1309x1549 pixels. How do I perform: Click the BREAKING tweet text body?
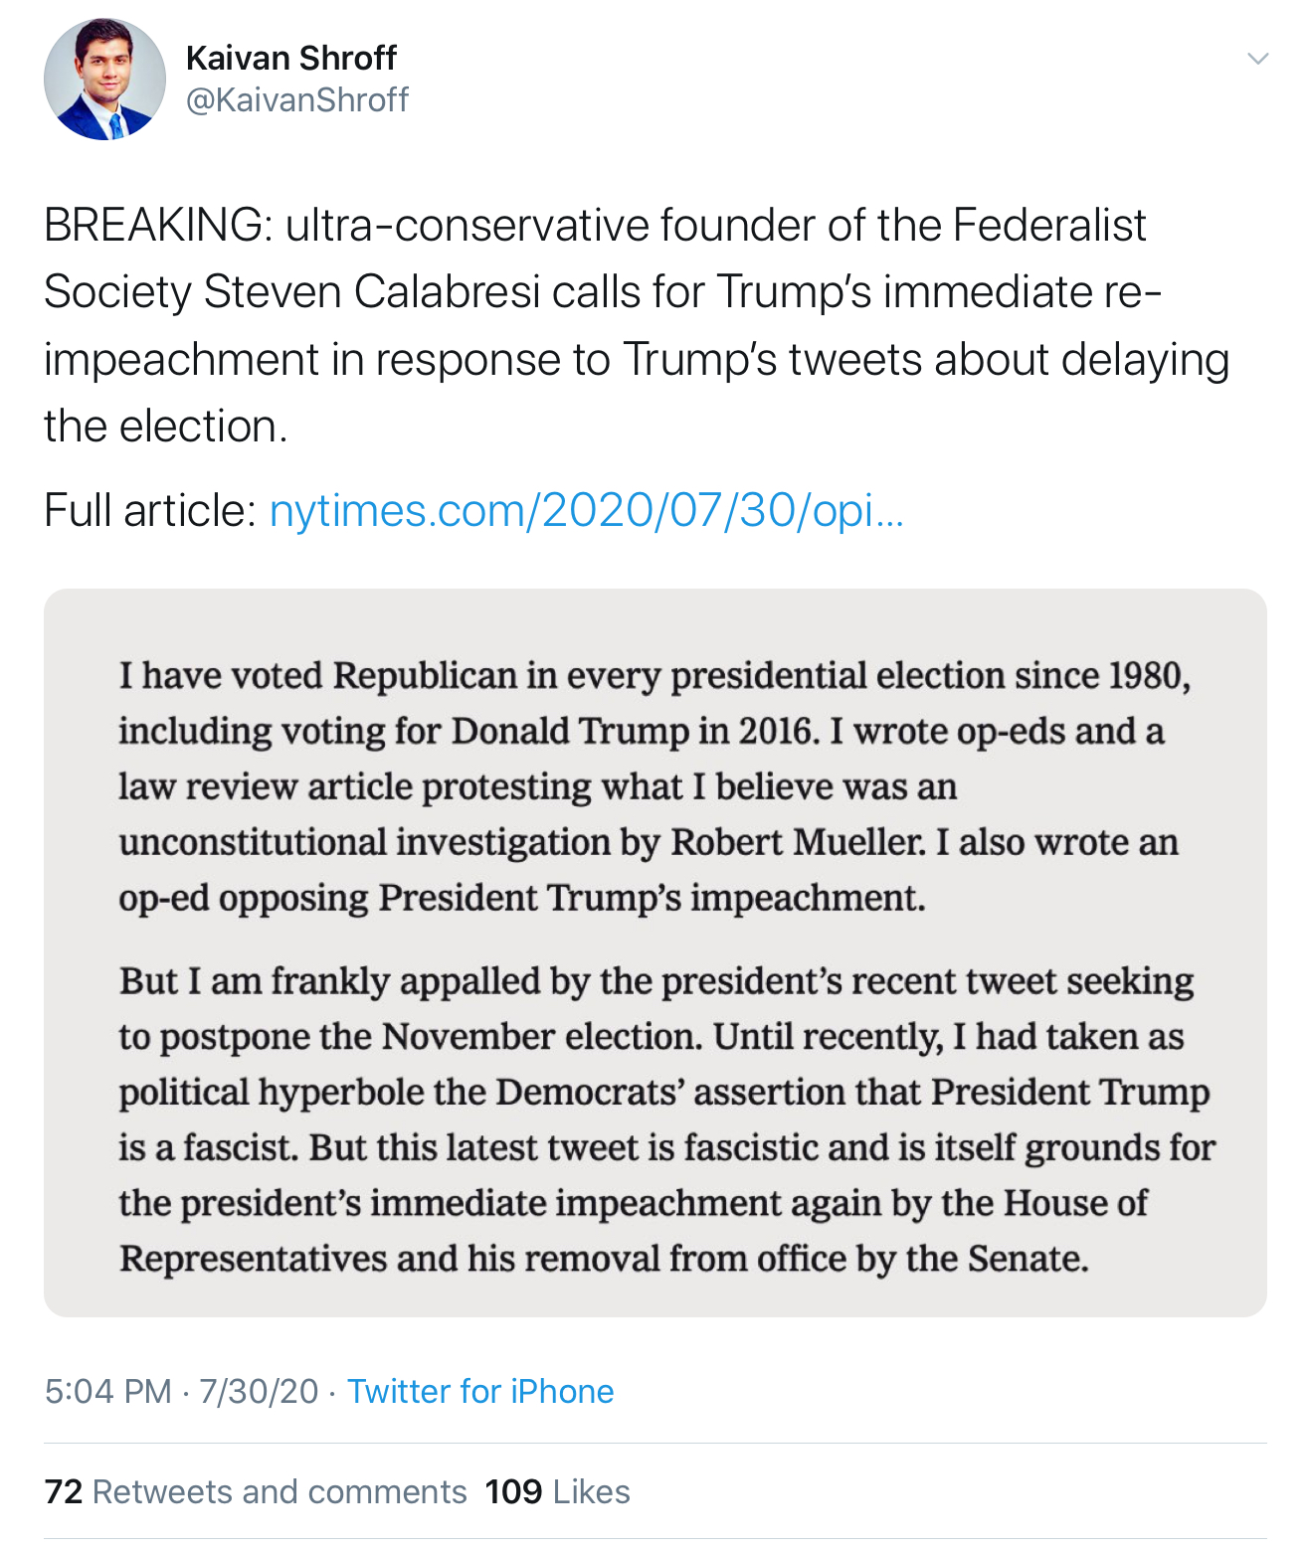[x=637, y=292]
